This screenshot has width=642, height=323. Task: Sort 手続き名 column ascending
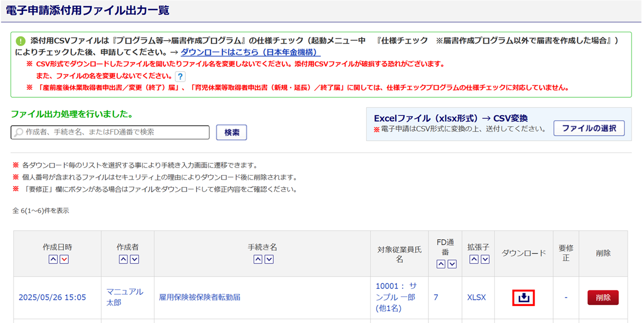coord(258,259)
